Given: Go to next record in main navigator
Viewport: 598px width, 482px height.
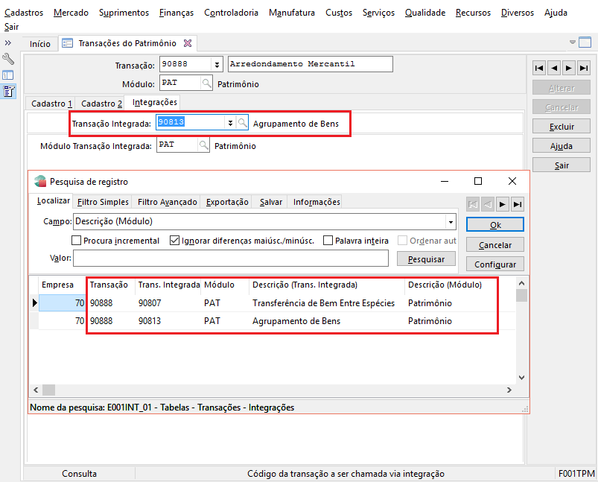Looking at the screenshot, I should tap(569, 68).
